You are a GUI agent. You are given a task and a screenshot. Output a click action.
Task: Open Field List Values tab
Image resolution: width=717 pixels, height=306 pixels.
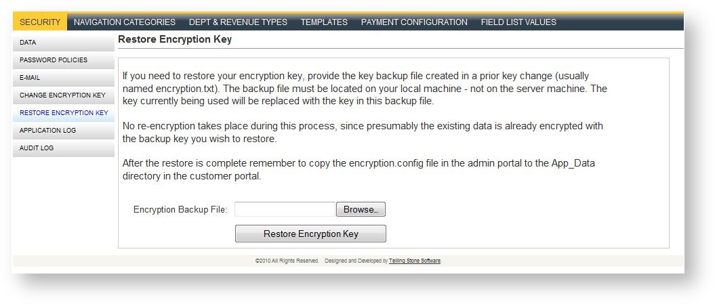(x=518, y=22)
